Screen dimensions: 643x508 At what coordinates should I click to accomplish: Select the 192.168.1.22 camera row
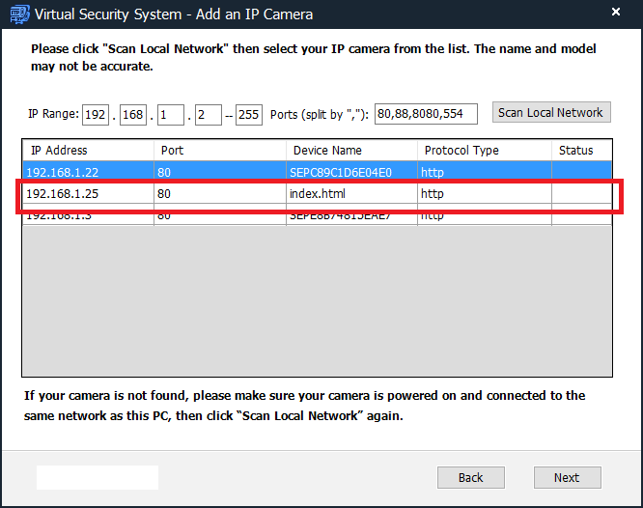87,171
